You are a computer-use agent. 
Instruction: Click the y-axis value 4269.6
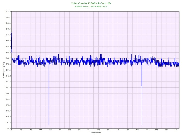8,53
